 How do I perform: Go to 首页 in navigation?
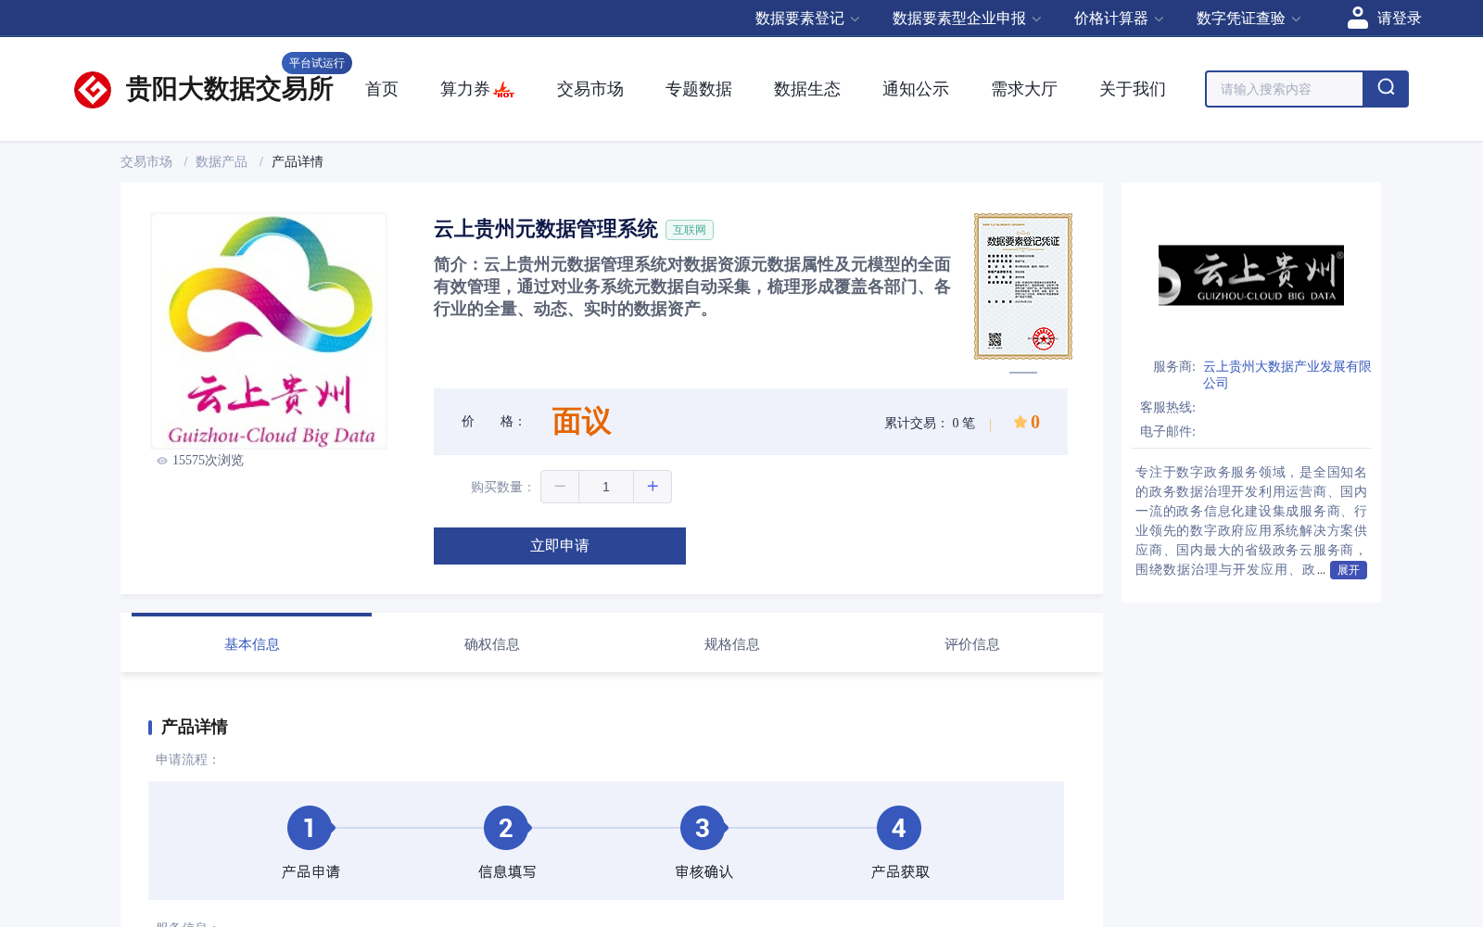click(x=382, y=89)
